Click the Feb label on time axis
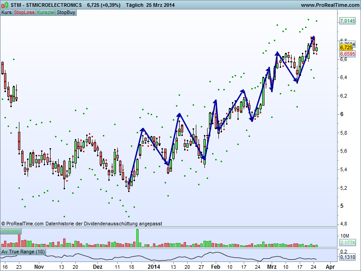 point(216,267)
